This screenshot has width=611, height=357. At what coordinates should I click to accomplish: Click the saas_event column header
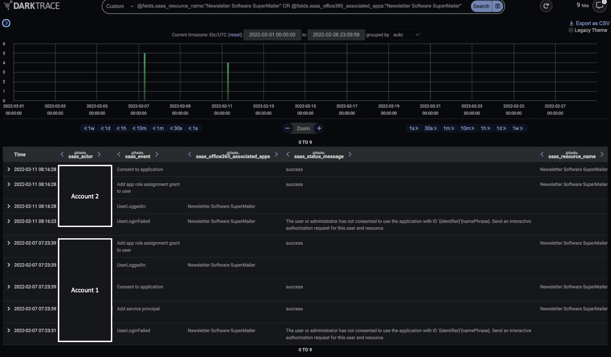(137, 155)
